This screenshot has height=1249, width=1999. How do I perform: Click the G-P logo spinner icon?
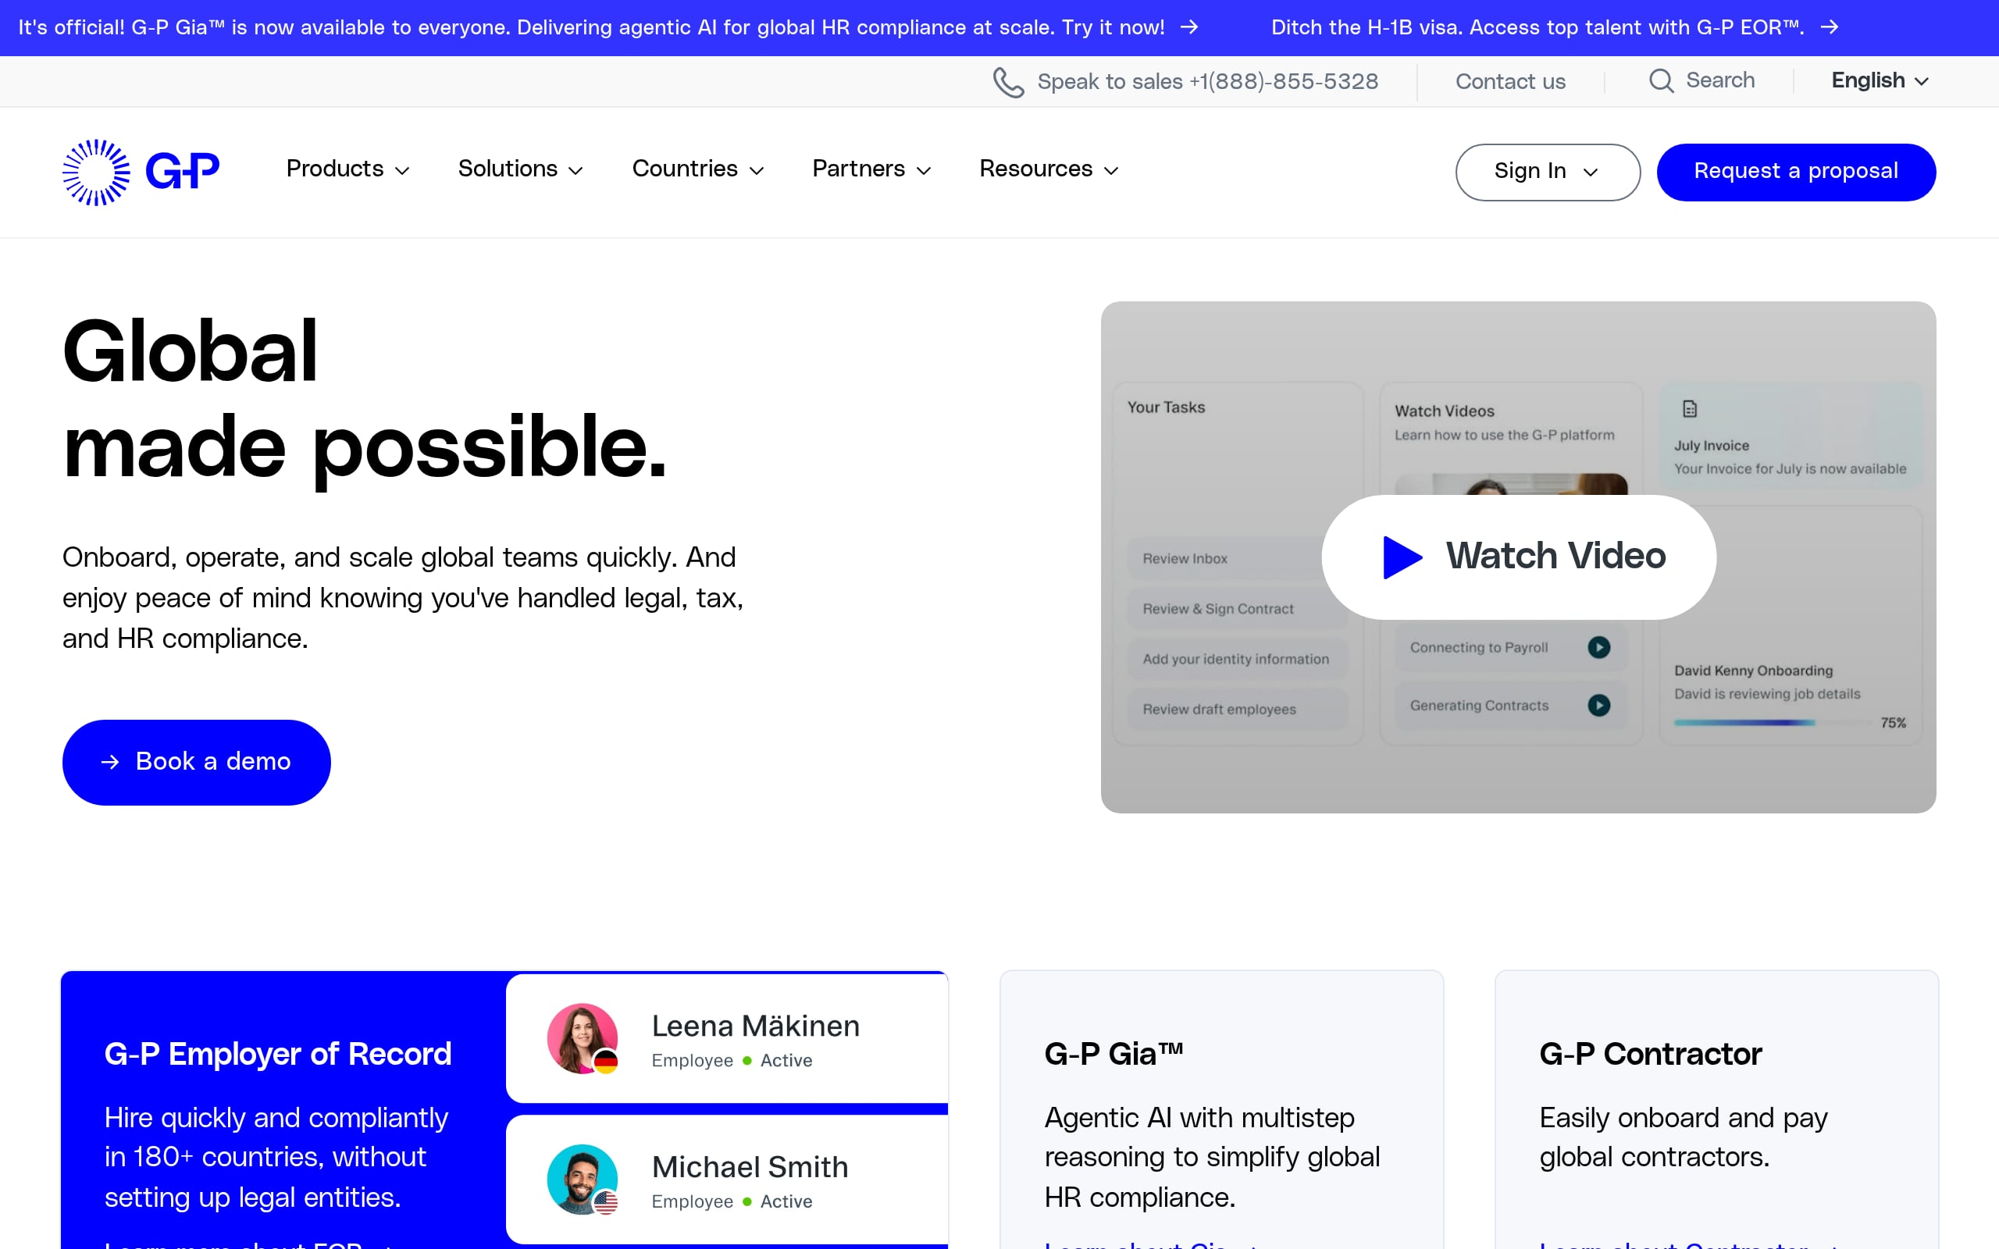(x=96, y=172)
